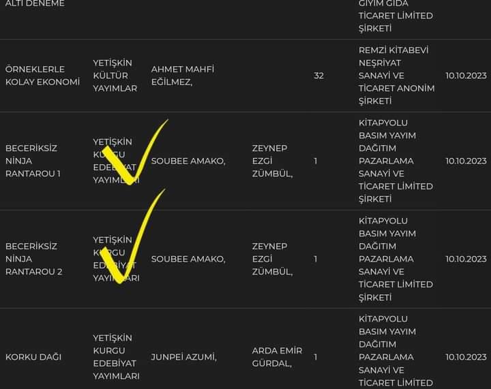Click the 10.10.2023 date on Korku Dağı row
Image resolution: width=491 pixels, height=389 pixels.
tap(466, 357)
